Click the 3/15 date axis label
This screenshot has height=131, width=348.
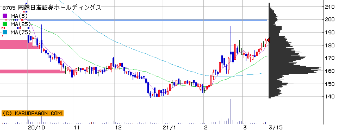pos(275,128)
